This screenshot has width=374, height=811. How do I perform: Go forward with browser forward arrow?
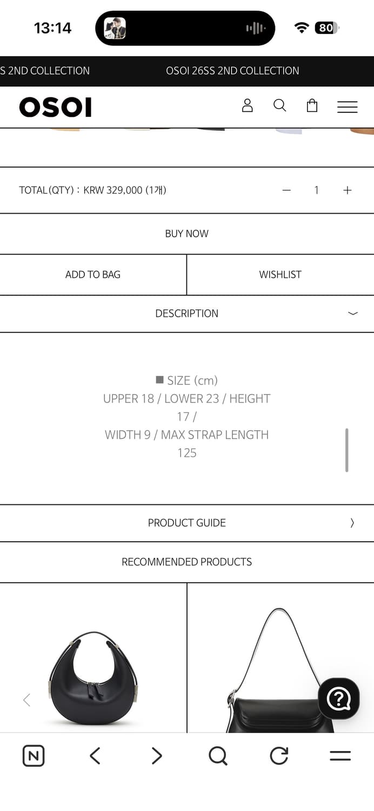pos(157,755)
